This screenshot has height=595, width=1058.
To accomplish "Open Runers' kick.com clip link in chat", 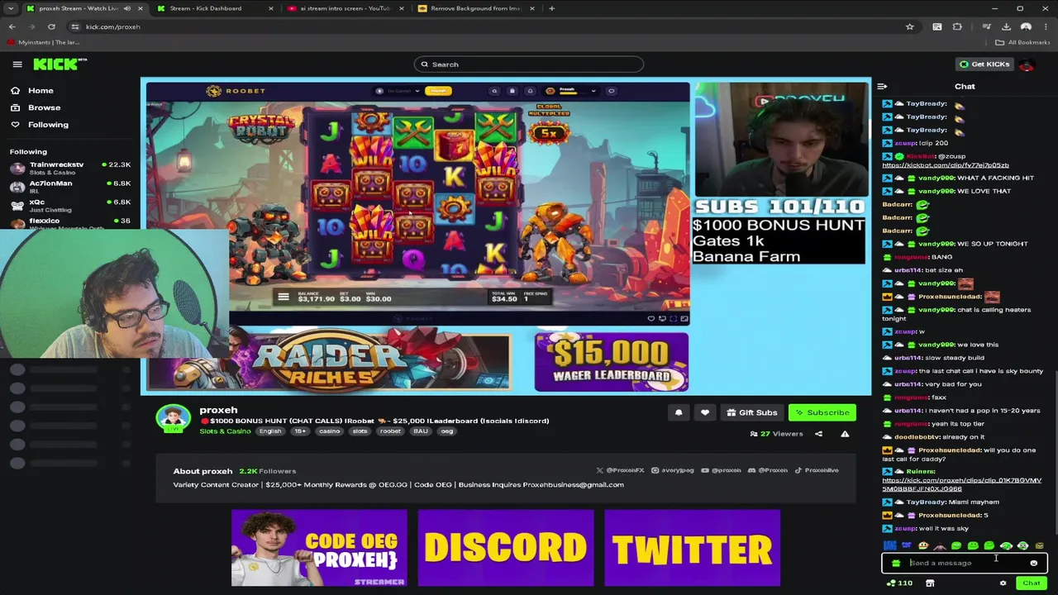I will 961,484.
